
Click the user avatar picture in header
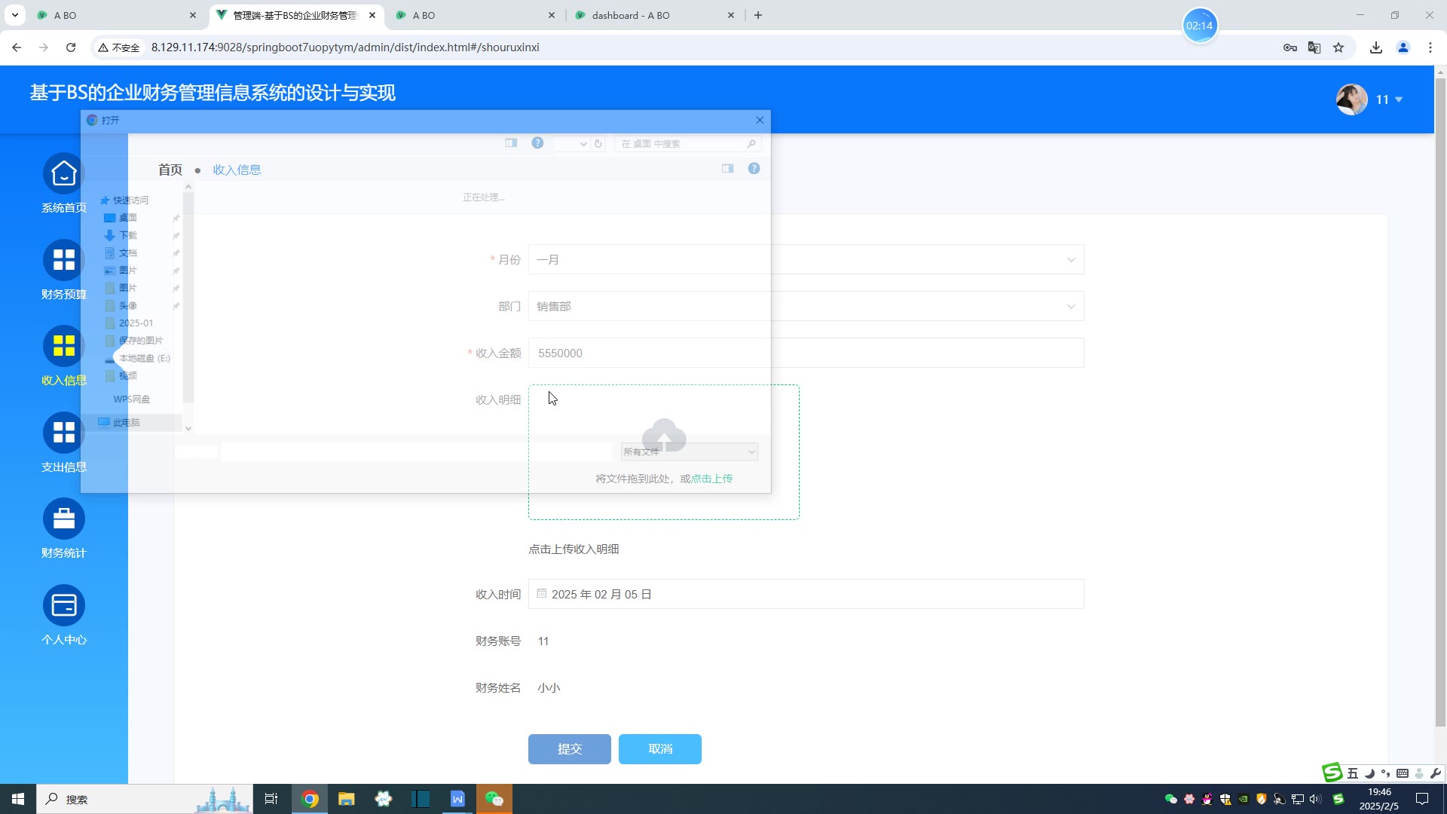[x=1351, y=99]
